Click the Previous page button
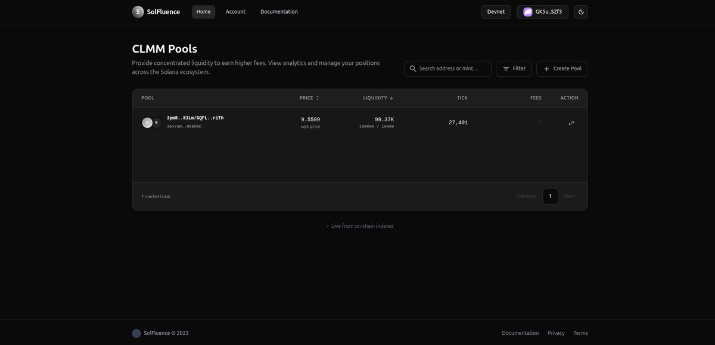Image resolution: width=715 pixels, height=345 pixels. pyautogui.click(x=526, y=196)
